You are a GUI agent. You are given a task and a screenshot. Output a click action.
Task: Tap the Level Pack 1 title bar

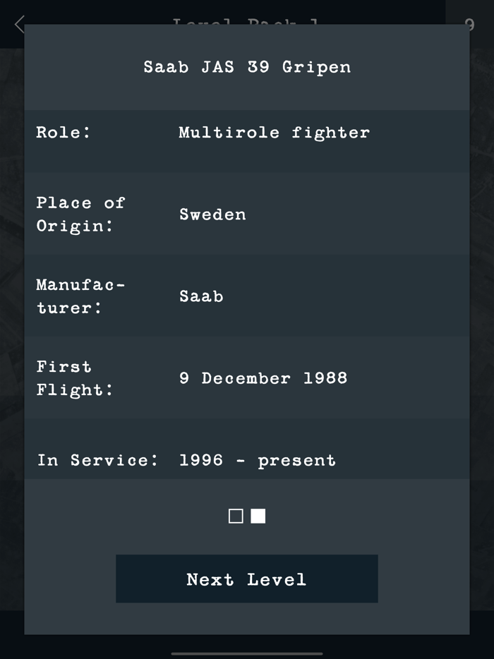[247, 24]
